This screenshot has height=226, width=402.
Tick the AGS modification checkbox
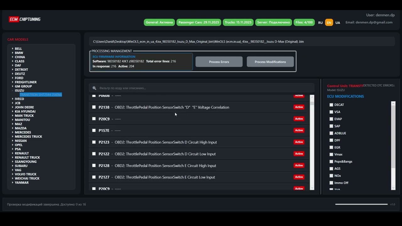[x=331, y=169]
